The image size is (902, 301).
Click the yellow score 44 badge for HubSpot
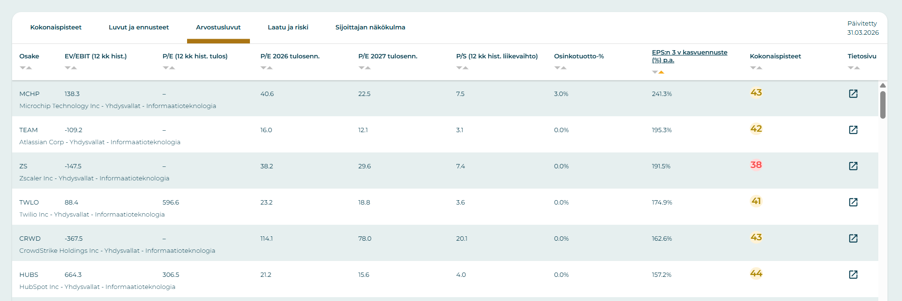756,274
